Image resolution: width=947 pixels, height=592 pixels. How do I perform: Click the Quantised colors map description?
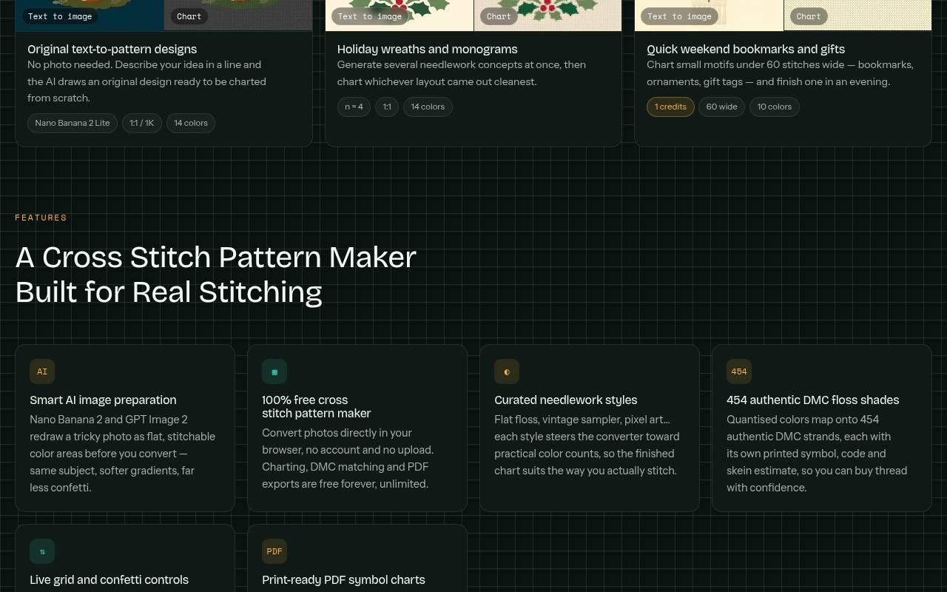tap(817, 454)
